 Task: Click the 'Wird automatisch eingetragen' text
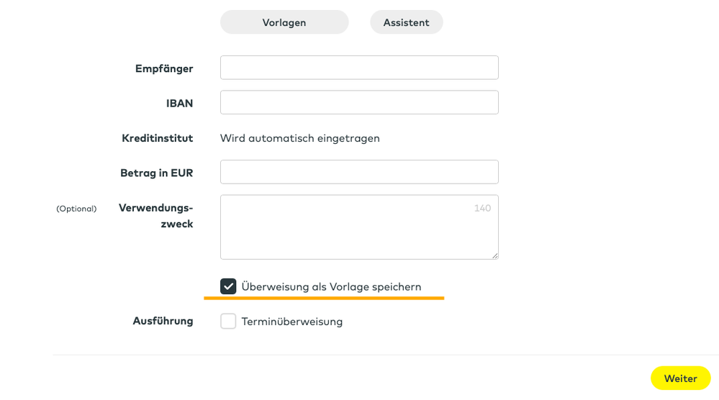tap(300, 138)
